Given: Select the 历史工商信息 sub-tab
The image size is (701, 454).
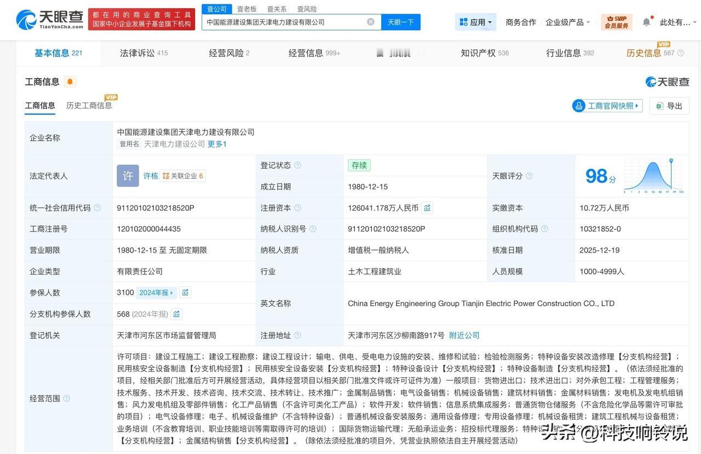Looking at the screenshot, I should 89,105.
